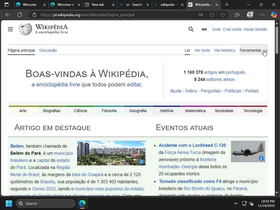The width and height of the screenshot is (280, 210).
Task: Open Wikipedia search via magnifier icon
Action: coord(191,29)
